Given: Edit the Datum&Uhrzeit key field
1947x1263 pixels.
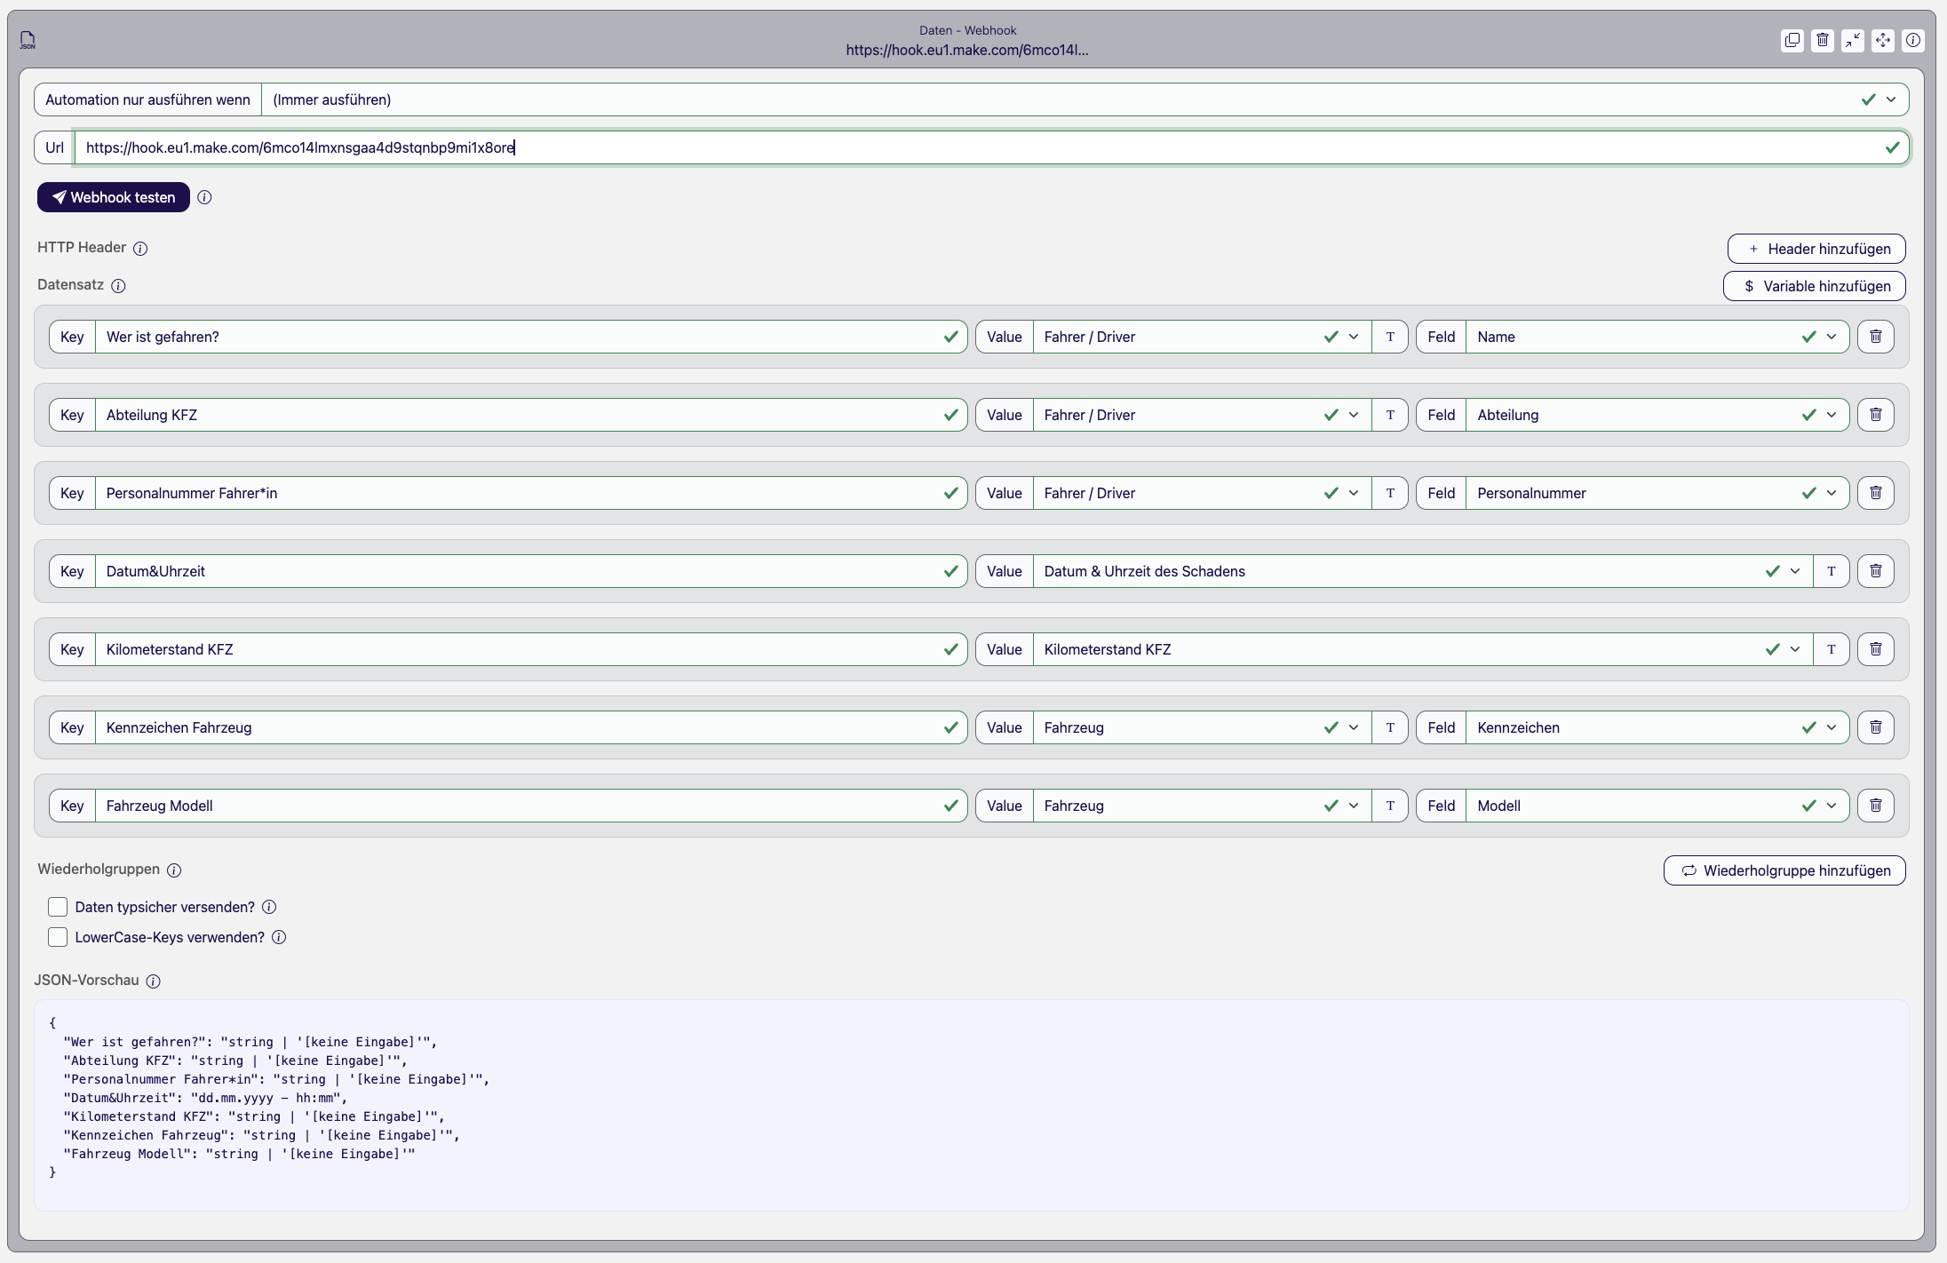Looking at the screenshot, I should (x=531, y=571).
